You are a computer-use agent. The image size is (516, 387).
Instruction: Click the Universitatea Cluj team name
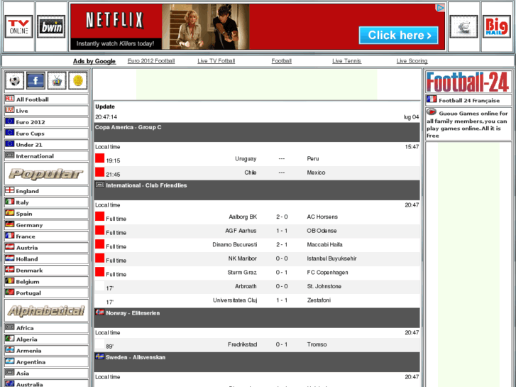coord(235,300)
